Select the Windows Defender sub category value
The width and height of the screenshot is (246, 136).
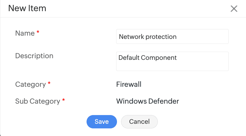[147, 101]
